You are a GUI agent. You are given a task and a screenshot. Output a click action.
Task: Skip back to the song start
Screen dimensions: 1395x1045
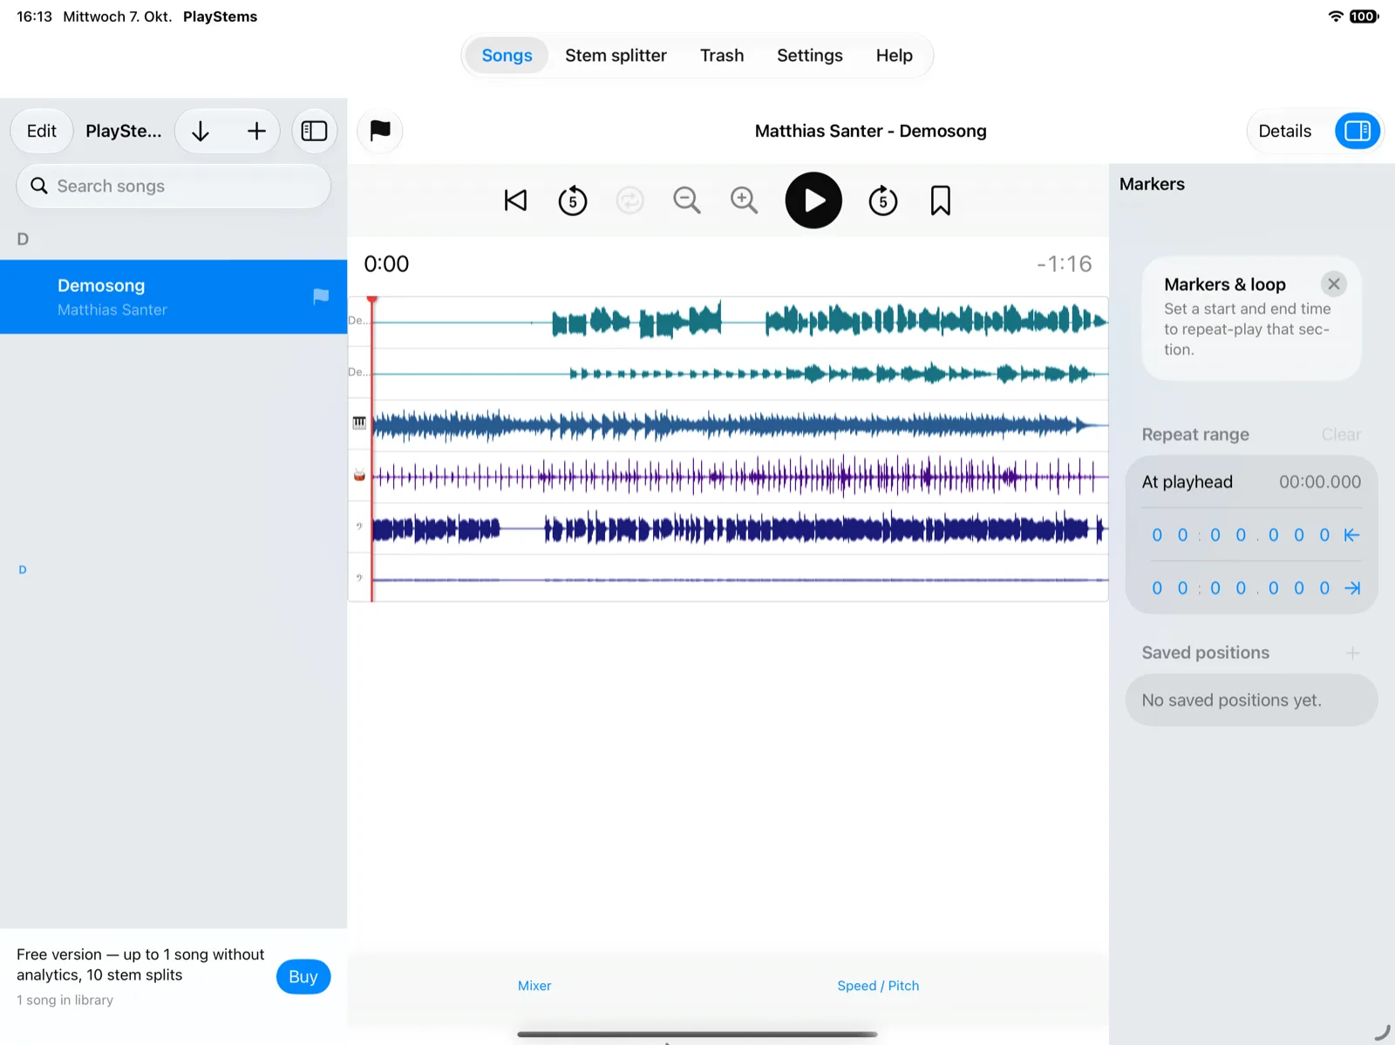(515, 200)
